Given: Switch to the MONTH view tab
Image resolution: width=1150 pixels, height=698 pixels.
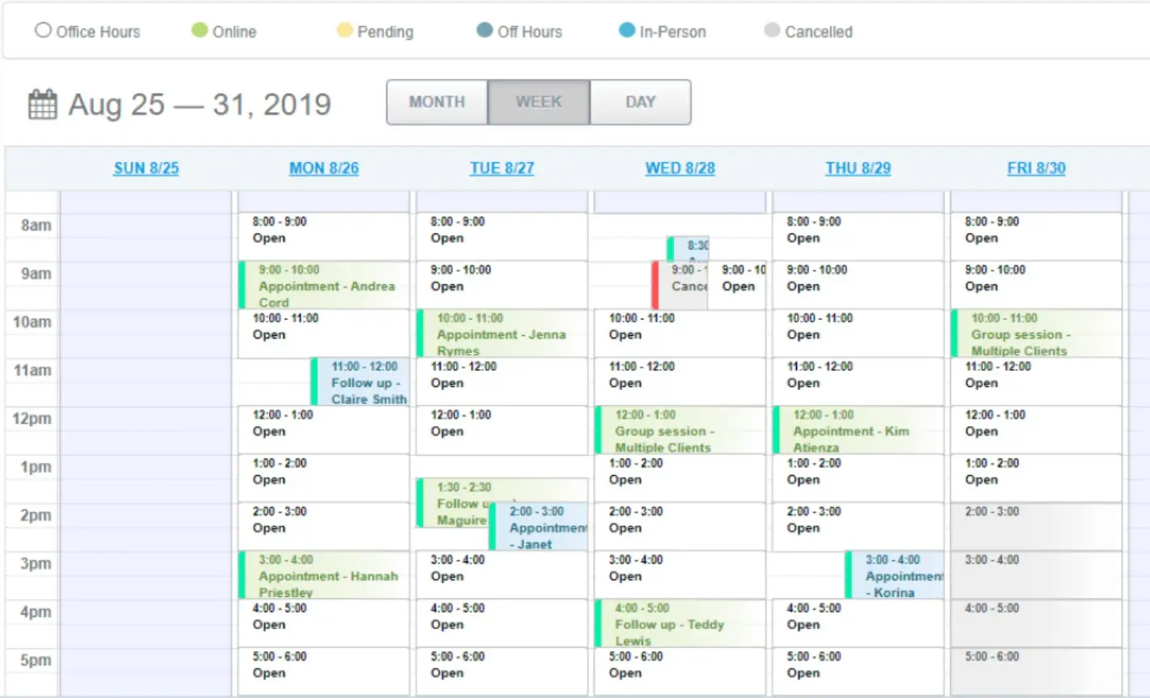Looking at the screenshot, I should pyautogui.click(x=437, y=102).
